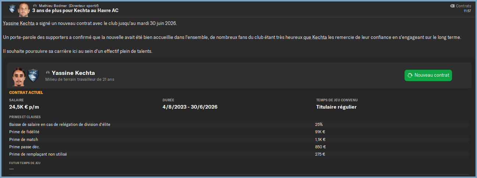Click the person icon beside the Yassine Kechta card name
The image size is (477, 178).
pyautogui.click(x=48, y=73)
